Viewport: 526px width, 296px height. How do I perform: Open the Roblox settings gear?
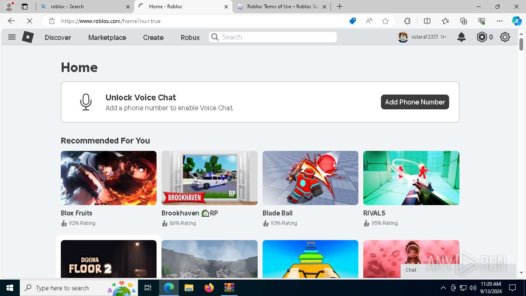point(505,37)
